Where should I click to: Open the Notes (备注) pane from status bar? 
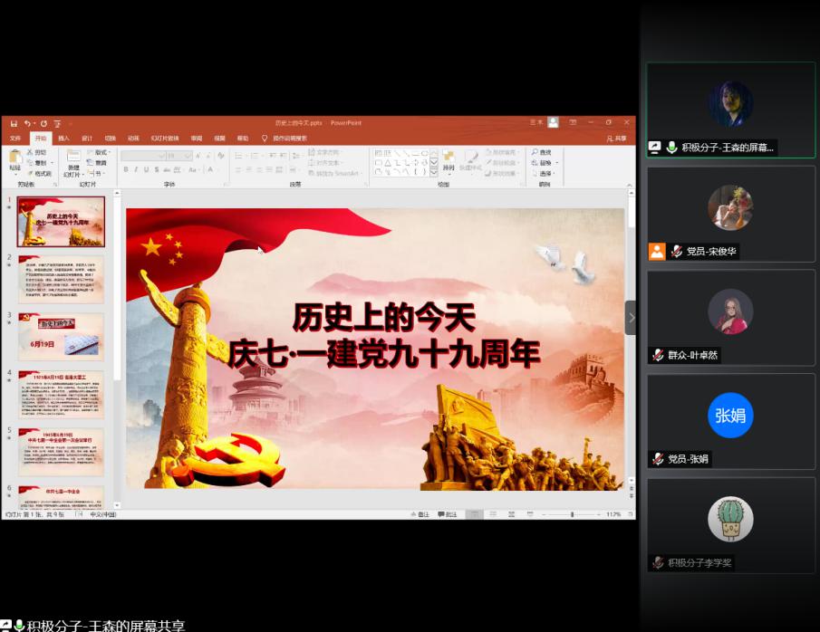420,514
